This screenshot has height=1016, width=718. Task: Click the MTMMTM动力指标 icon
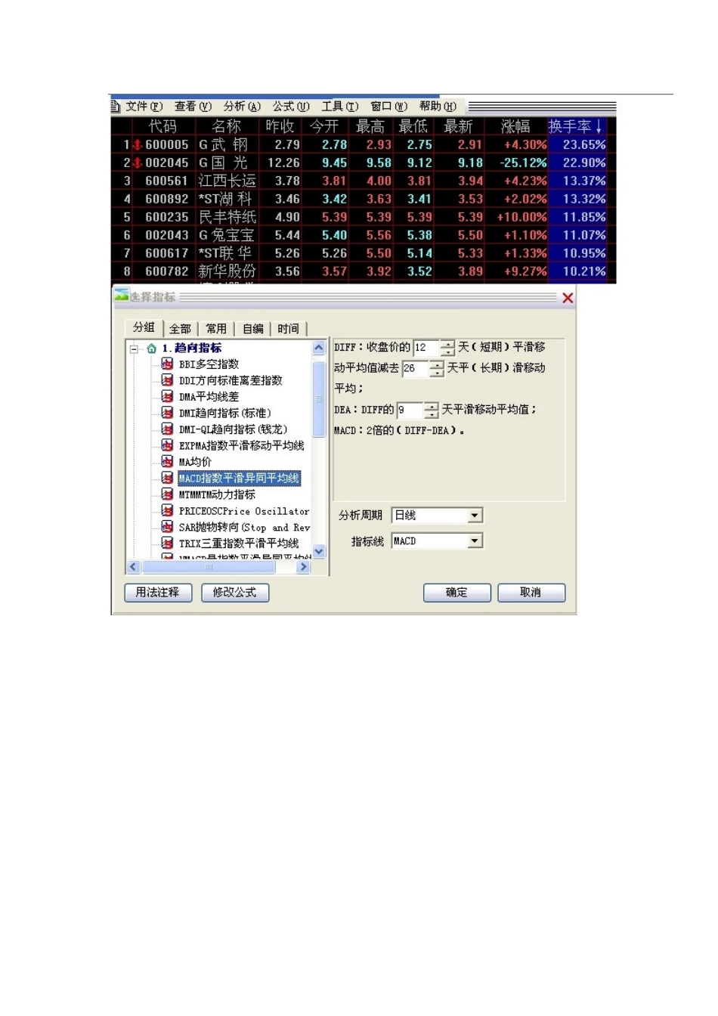167,494
